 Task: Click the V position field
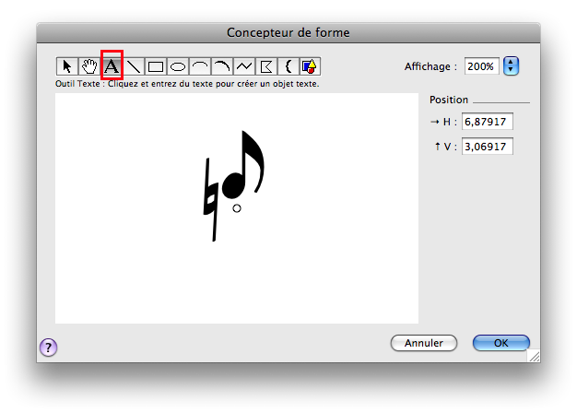(485, 147)
